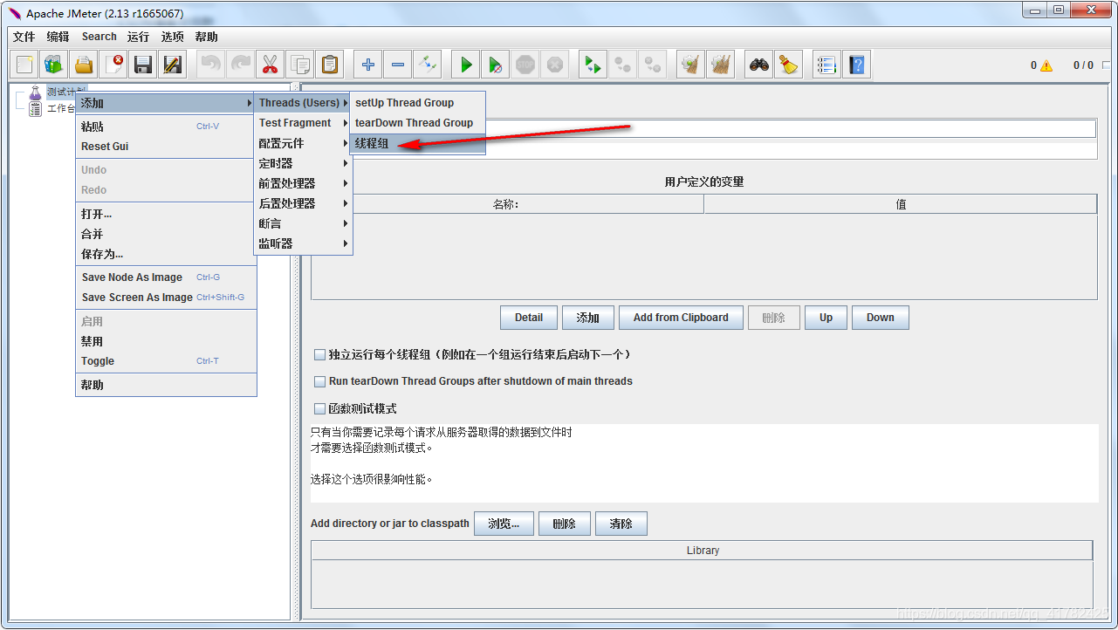Image resolution: width=1118 pixels, height=630 pixels.
Task: Click Save Node As Image menu entry
Action: point(166,277)
